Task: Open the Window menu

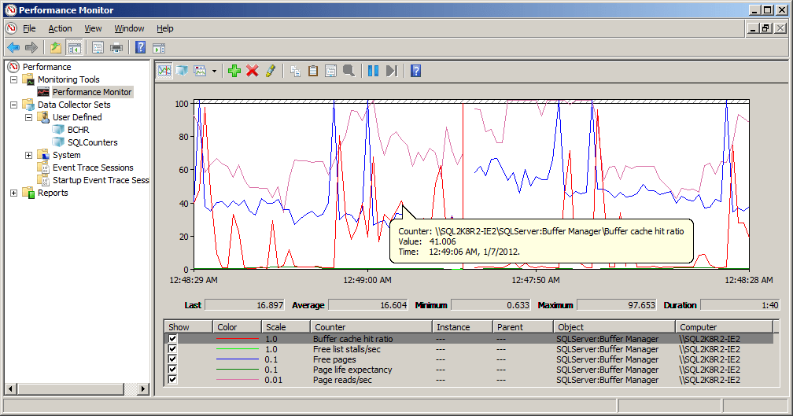Action: coord(129,28)
